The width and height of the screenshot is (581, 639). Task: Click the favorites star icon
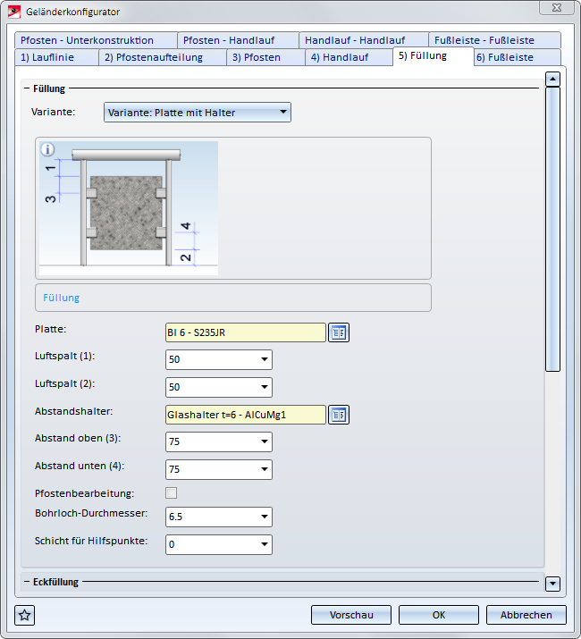click(25, 615)
